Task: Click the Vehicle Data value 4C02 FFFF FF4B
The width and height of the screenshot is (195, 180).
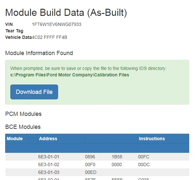Action: pos(49,37)
